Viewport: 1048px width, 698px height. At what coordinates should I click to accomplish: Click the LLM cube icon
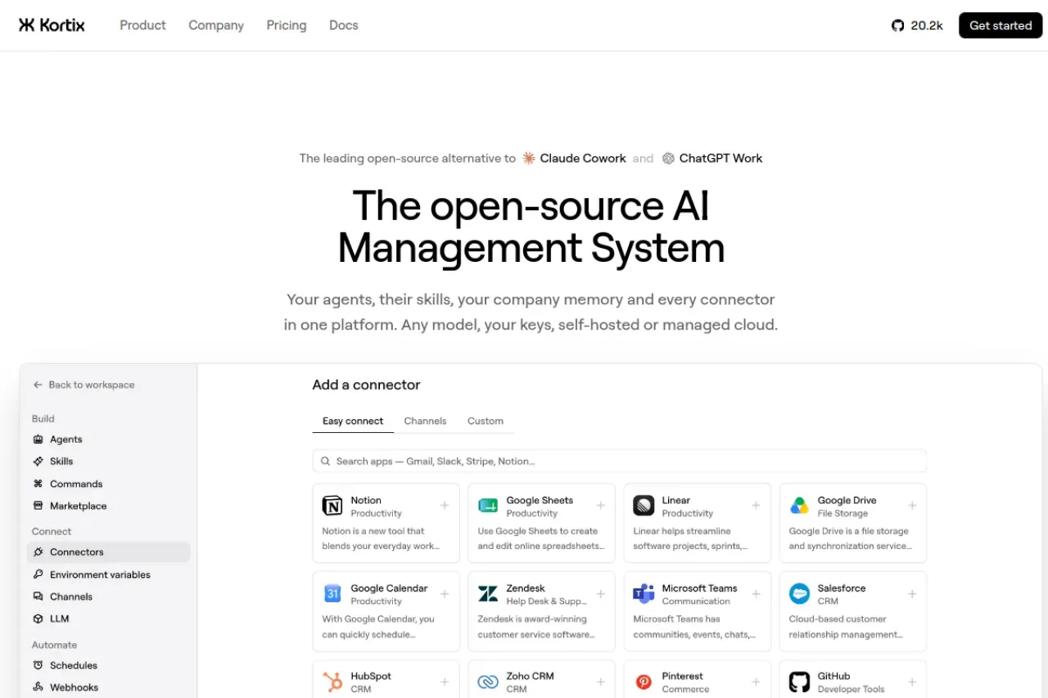38,619
